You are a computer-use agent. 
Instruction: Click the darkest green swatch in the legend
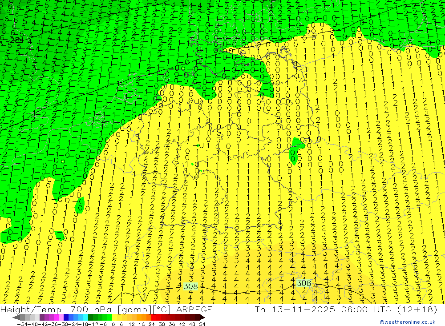(90, 318)
